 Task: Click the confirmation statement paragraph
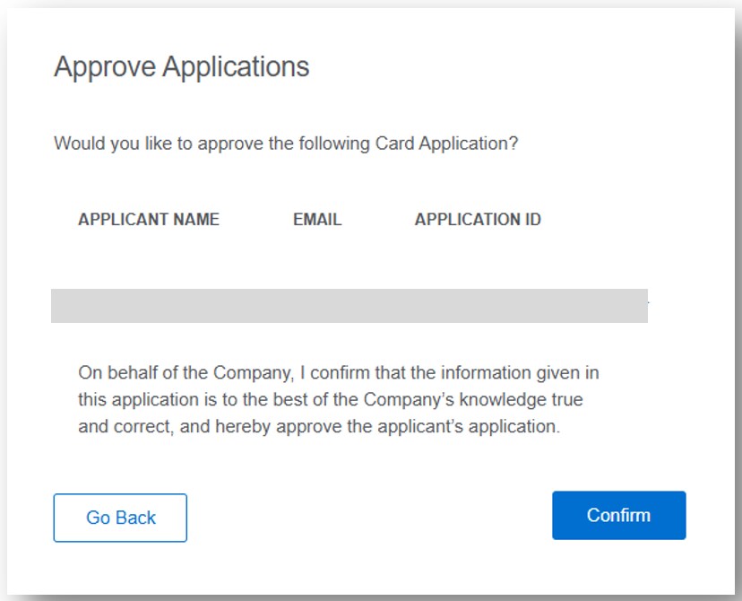pyautogui.click(x=338, y=399)
